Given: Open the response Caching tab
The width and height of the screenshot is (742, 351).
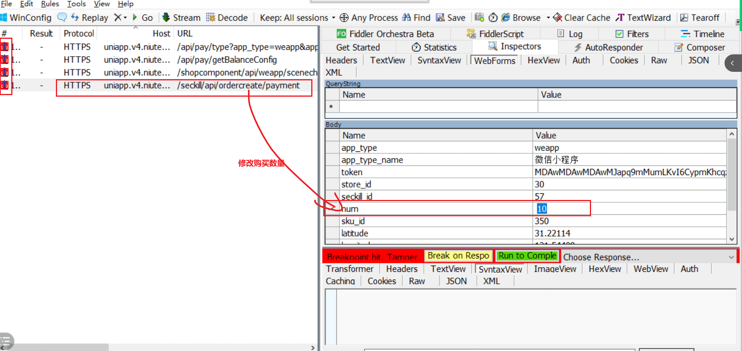Looking at the screenshot, I should coord(340,281).
